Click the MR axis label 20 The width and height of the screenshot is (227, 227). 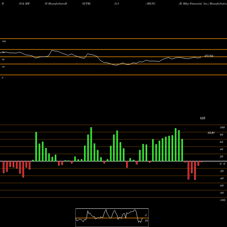point(222,157)
